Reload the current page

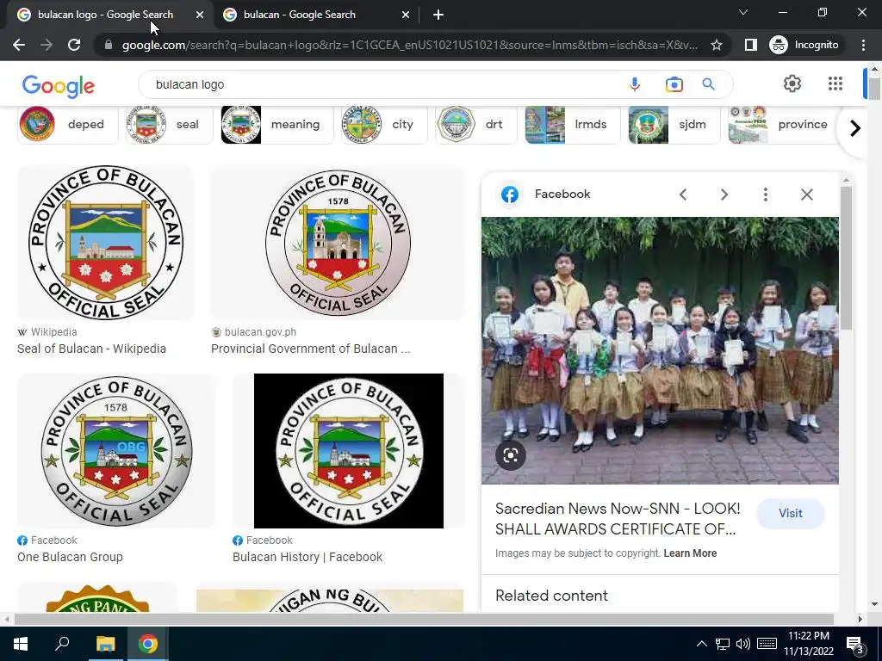coord(74,45)
